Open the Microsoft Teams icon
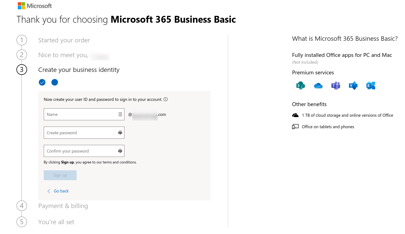This screenshot has width=405, height=234. pos(336,85)
